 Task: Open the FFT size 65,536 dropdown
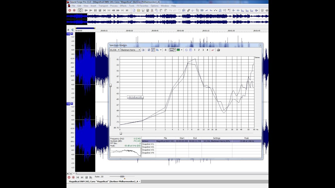pyautogui.click(x=115, y=50)
